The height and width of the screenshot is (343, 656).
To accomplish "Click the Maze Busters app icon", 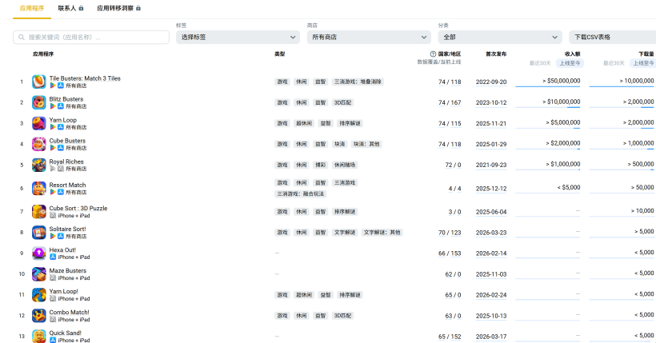I will click(x=38, y=273).
